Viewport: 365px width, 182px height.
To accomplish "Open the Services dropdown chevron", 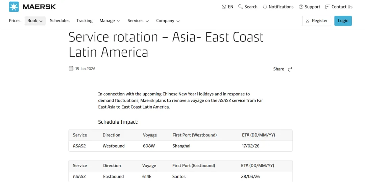I will [147, 21].
